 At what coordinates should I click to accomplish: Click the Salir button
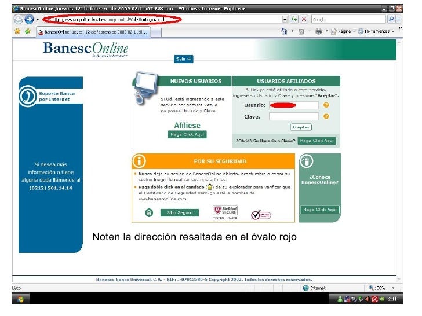(184, 59)
